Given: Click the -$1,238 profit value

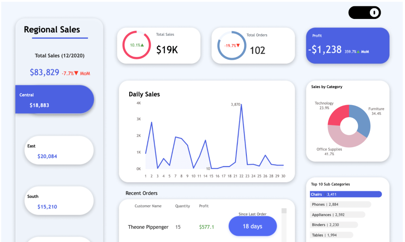Looking at the screenshot, I should (325, 49).
